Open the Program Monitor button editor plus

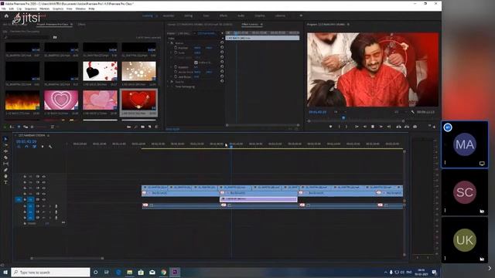coord(435,127)
